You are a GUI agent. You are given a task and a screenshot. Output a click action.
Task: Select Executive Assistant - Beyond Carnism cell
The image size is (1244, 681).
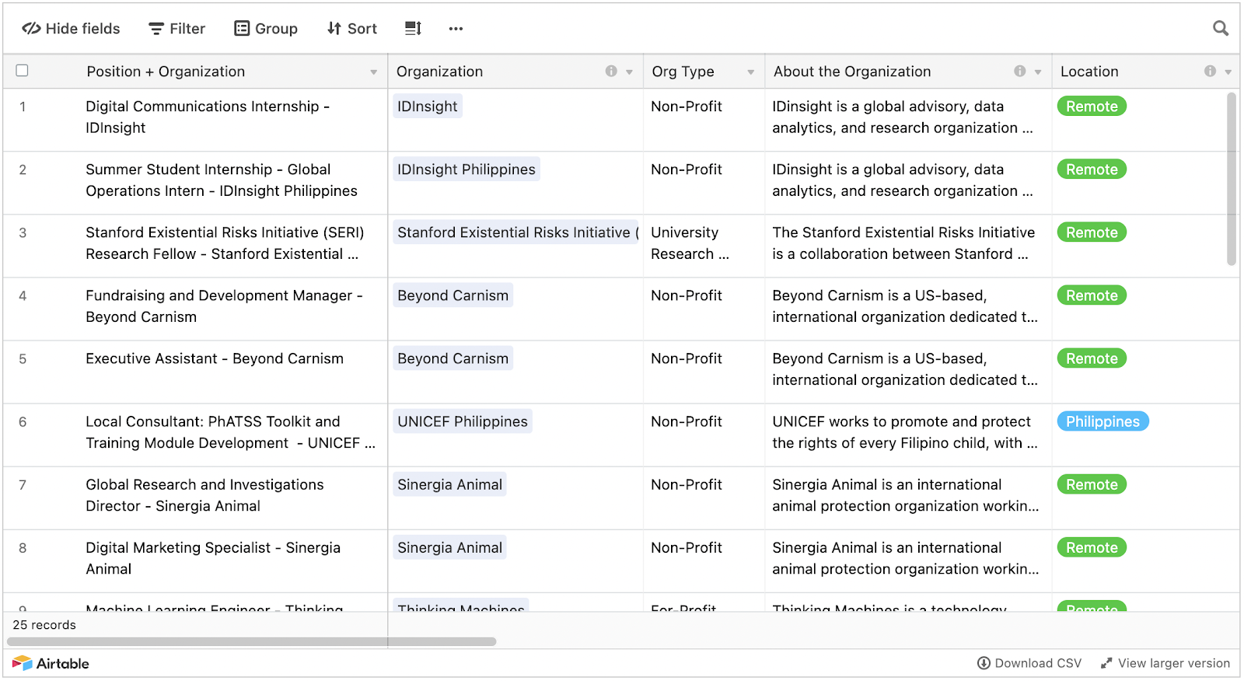233,372
